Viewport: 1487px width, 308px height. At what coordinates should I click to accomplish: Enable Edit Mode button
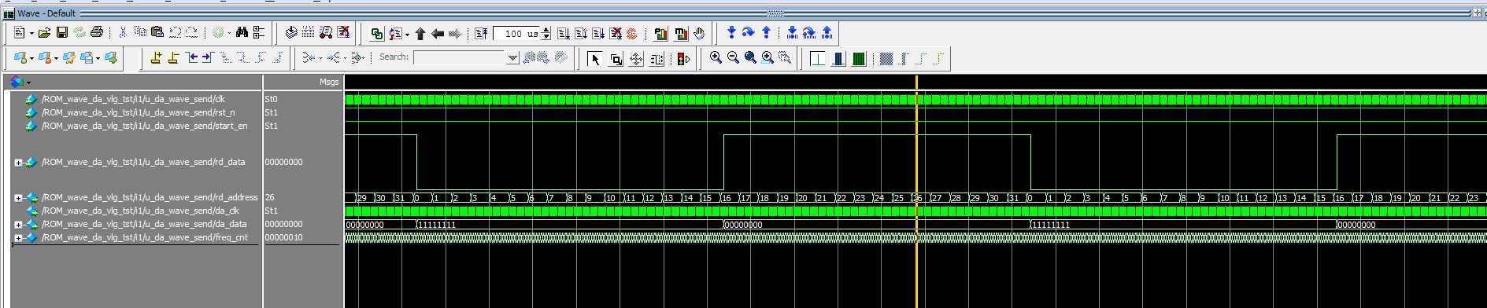tap(657, 59)
